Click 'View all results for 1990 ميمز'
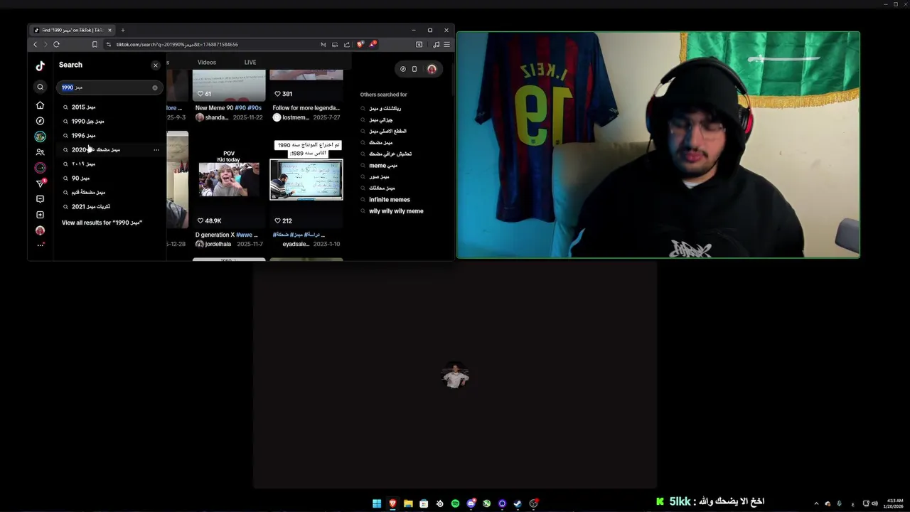 (102, 223)
